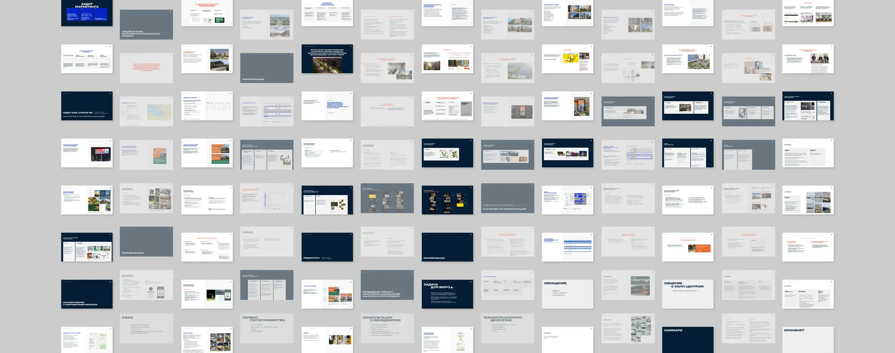Open the grey 'Аудит ком. стратегии' slide

coord(507,198)
